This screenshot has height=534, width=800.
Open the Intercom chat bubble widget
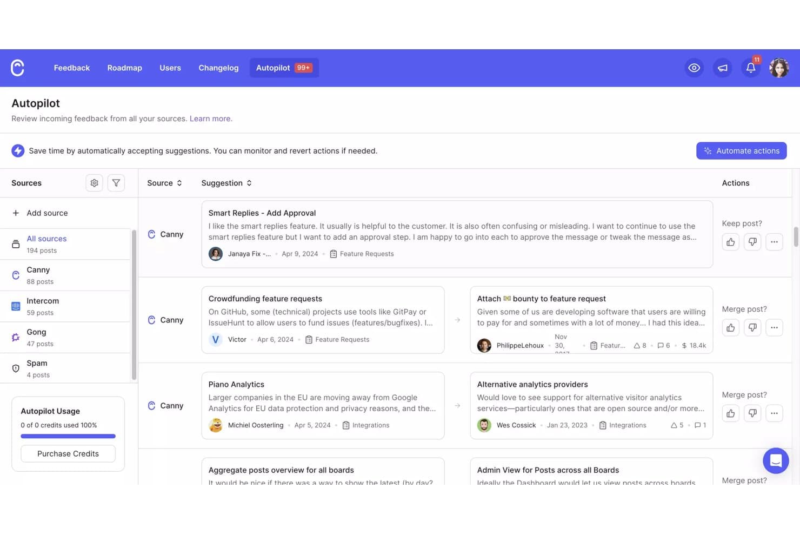776,460
